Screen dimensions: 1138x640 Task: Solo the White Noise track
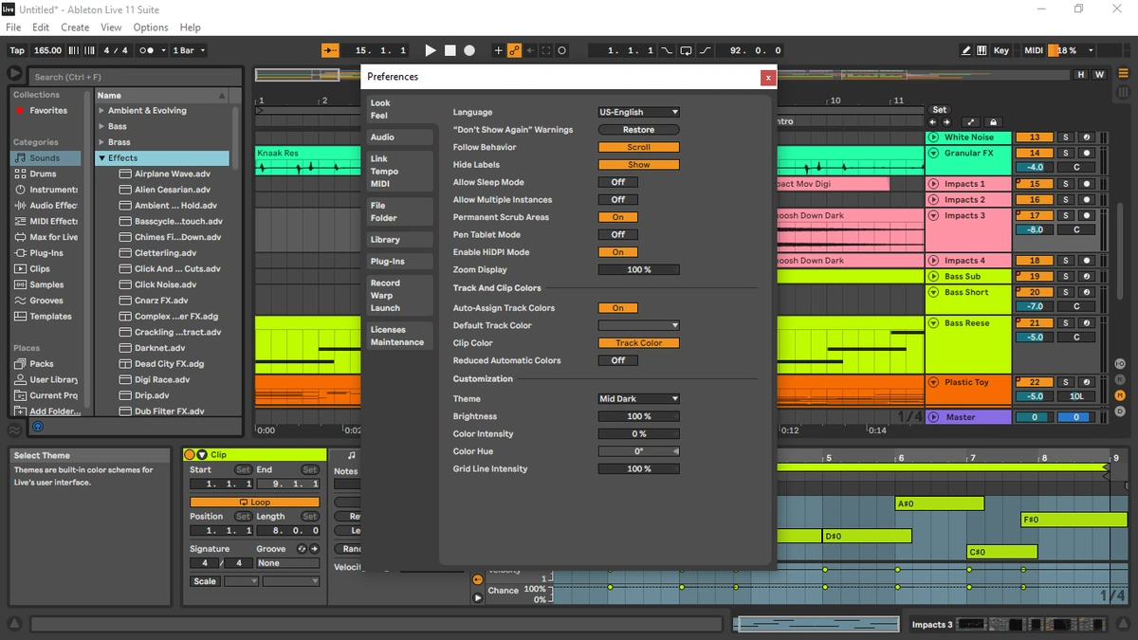(x=1065, y=137)
